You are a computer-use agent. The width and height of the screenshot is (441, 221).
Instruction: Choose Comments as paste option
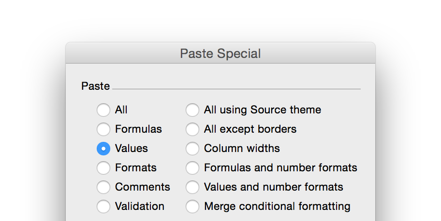pos(103,187)
